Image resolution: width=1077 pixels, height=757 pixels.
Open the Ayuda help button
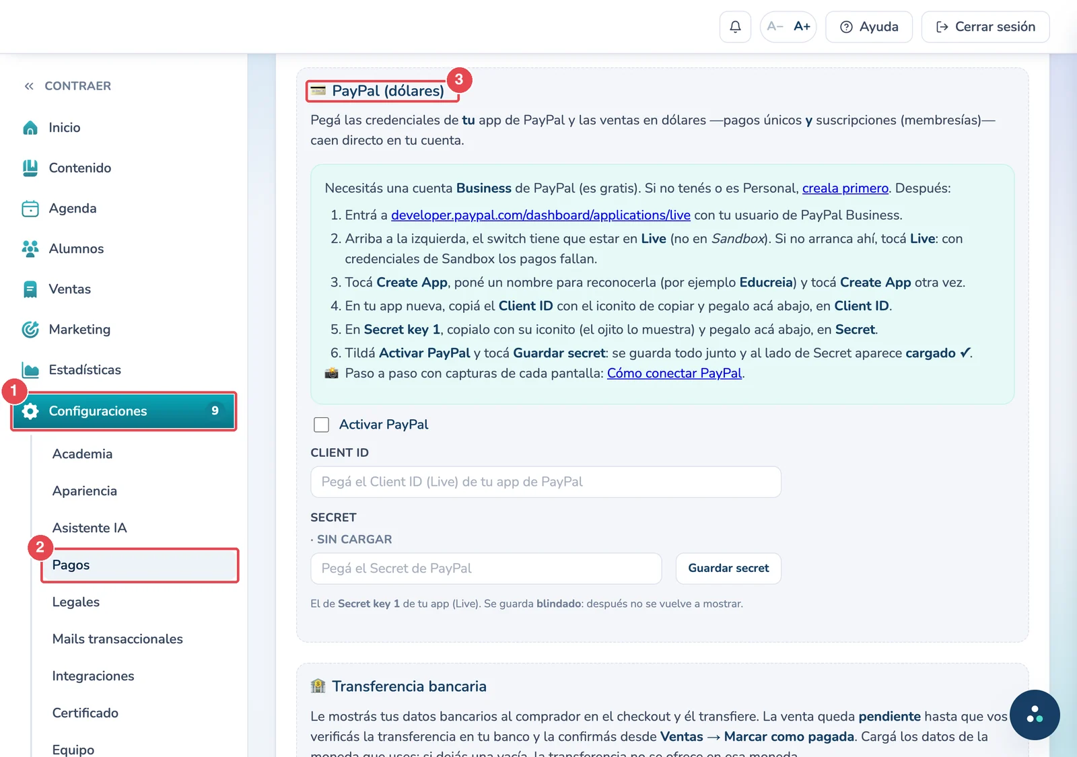tap(869, 27)
